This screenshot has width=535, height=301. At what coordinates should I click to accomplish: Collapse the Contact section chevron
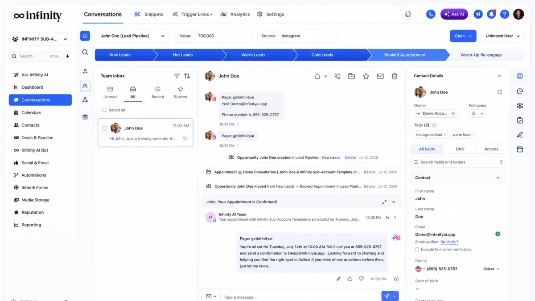(498, 177)
